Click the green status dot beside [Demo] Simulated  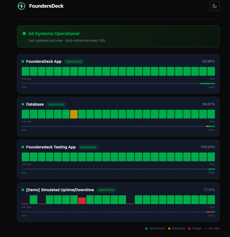click(x=23, y=190)
